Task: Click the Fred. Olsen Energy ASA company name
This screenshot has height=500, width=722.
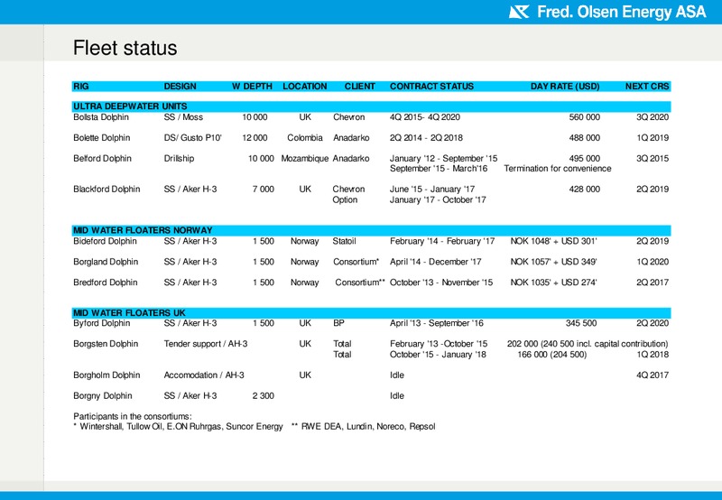Action: [x=621, y=12]
